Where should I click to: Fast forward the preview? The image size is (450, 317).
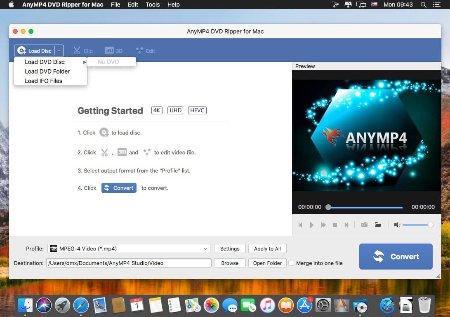pyautogui.click(x=323, y=225)
